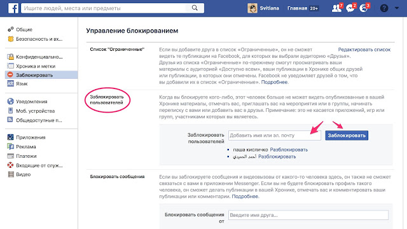Unblock паша кисличко via Разблокировать
Screen dimensions: 407x229
coord(289,149)
